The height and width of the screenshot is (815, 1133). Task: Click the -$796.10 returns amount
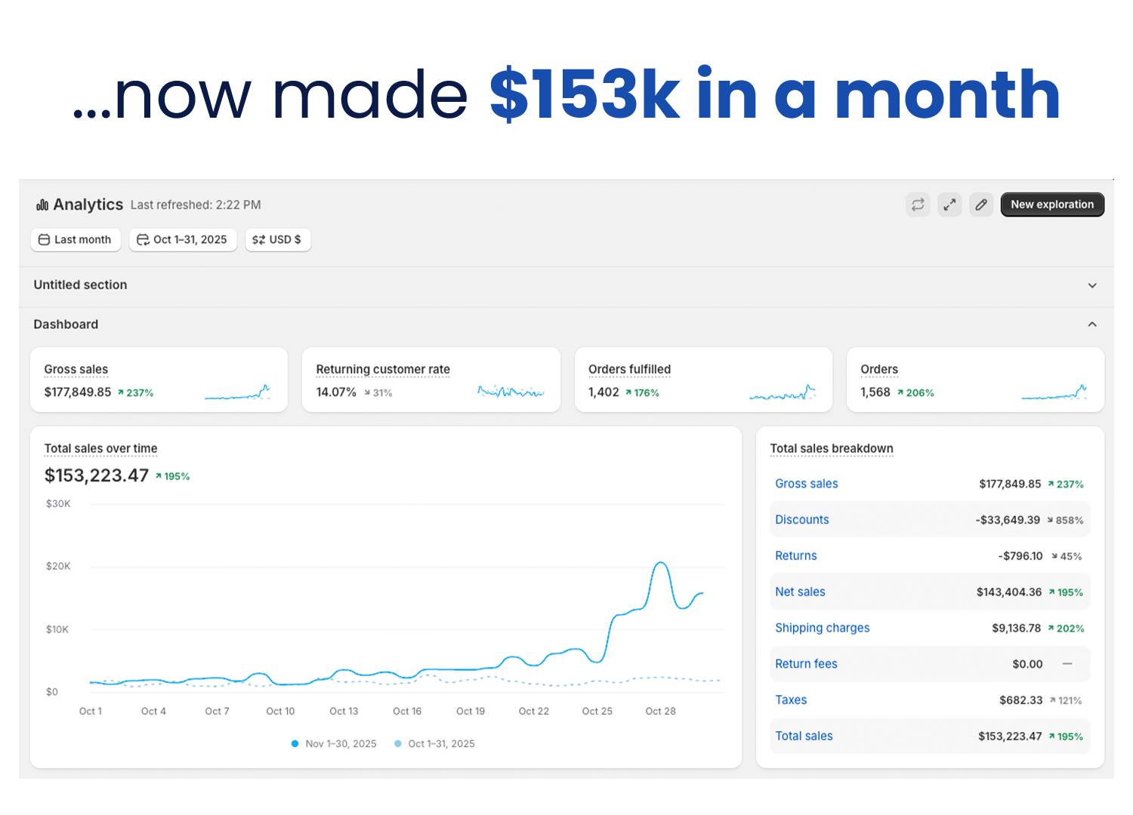pyautogui.click(x=1020, y=556)
